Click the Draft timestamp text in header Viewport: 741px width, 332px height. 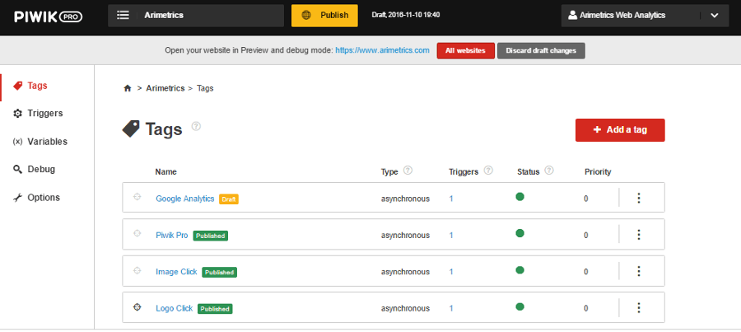pyautogui.click(x=406, y=15)
